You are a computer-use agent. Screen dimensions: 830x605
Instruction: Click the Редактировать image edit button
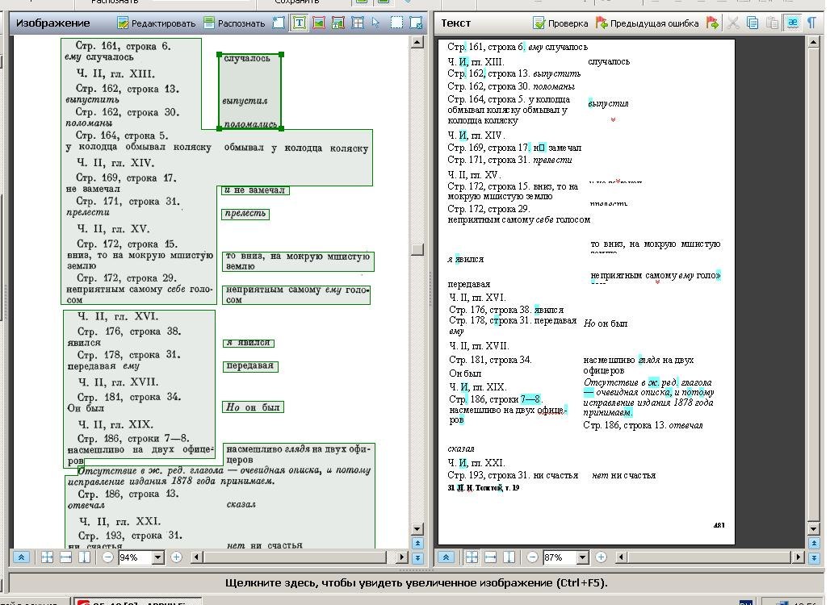(156, 23)
